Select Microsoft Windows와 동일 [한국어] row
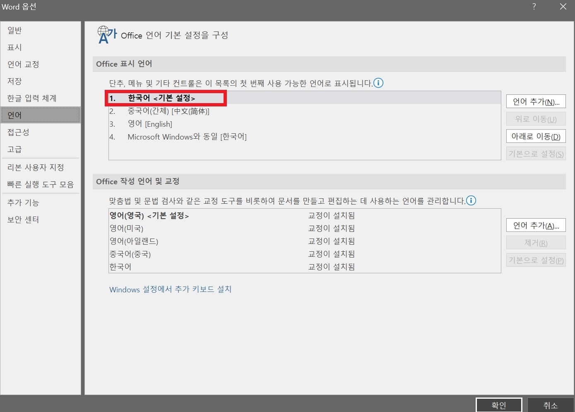The width and height of the screenshot is (575, 412). (x=305, y=137)
